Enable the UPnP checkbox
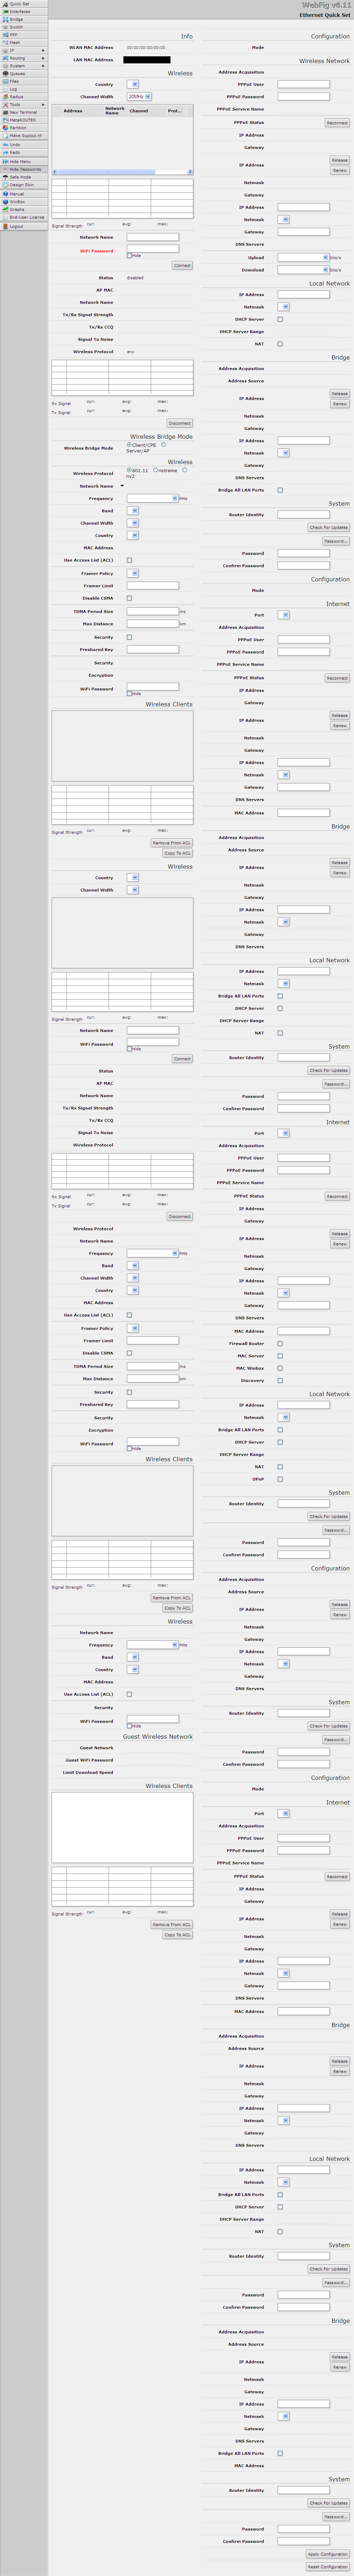Screen dimensions: 354x2576 point(280,1478)
